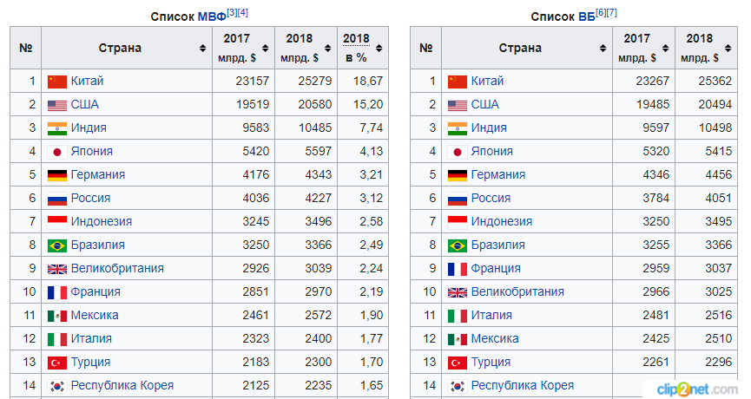
Task: Click the China flag in the МВФ list
Action: (57, 82)
